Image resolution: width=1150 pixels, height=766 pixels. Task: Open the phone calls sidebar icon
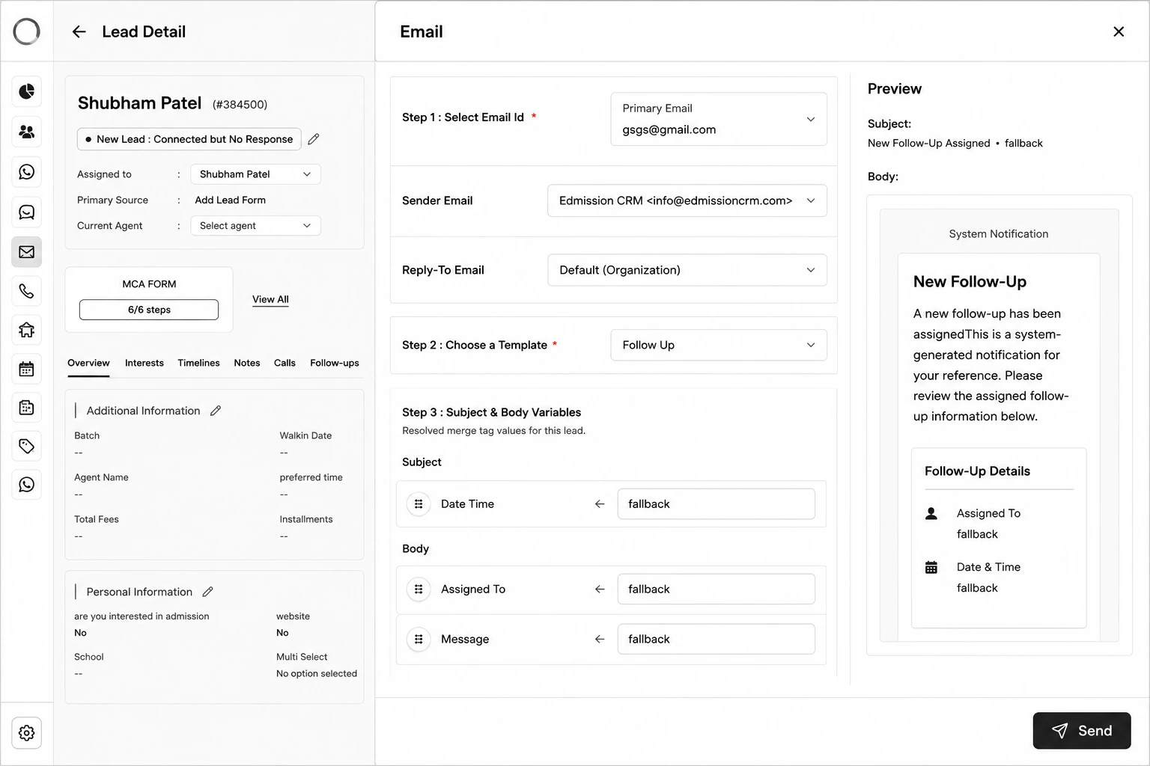click(x=26, y=291)
